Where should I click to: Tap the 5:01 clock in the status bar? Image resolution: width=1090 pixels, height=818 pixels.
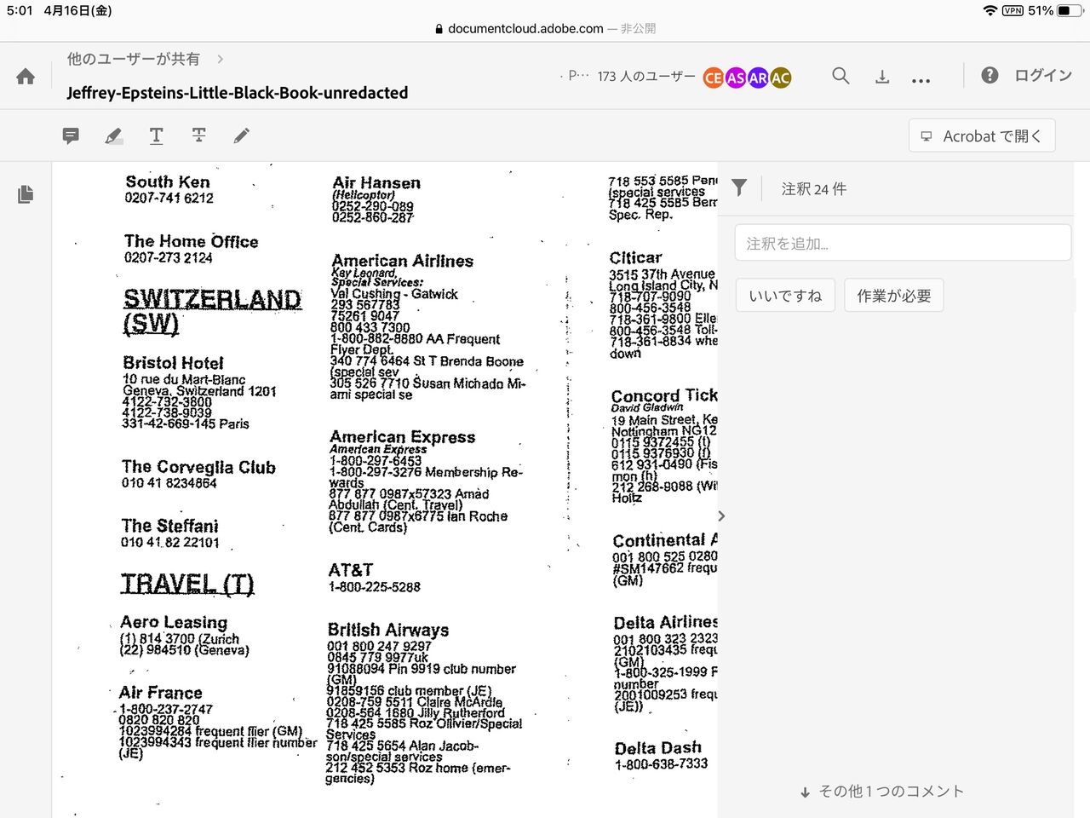pyautogui.click(x=19, y=11)
